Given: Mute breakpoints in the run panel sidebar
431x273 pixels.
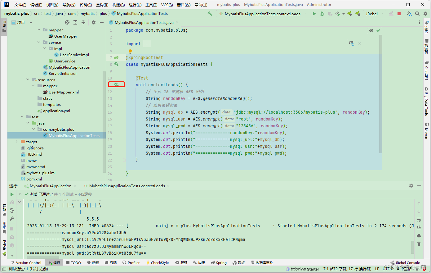Looking at the screenshot, I should click(x=12, y=245).
